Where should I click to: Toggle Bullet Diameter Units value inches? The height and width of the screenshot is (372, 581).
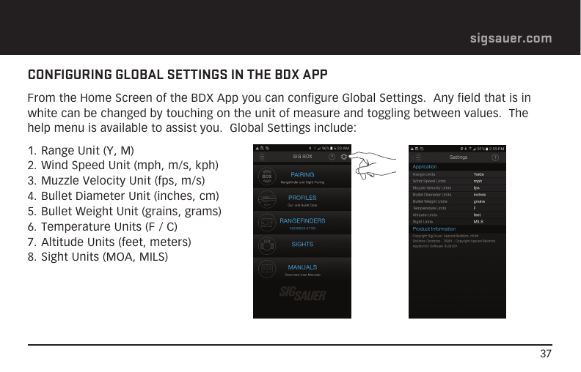(480, 195)
